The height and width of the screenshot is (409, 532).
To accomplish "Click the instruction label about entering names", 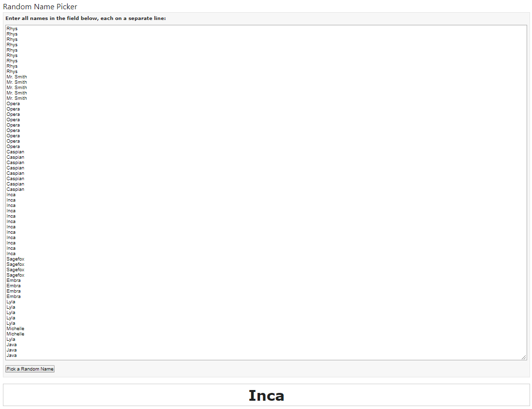I will click(x=86, y=19).
